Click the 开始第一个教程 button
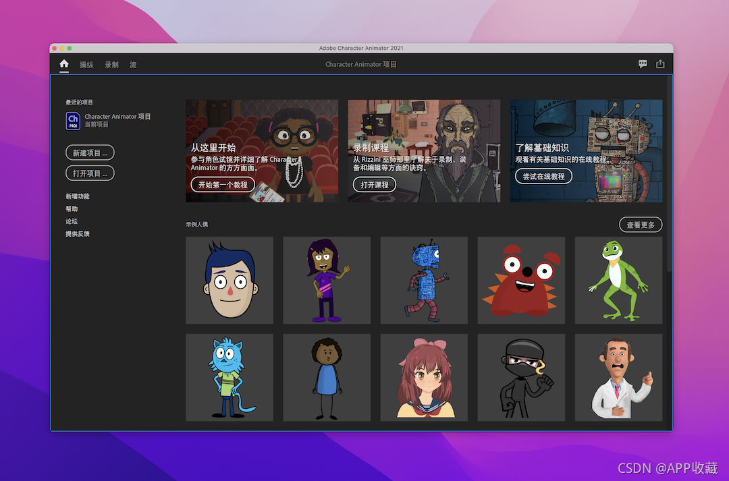The height and width of the screenshot is (481, 729). click(x=223, y=184)
